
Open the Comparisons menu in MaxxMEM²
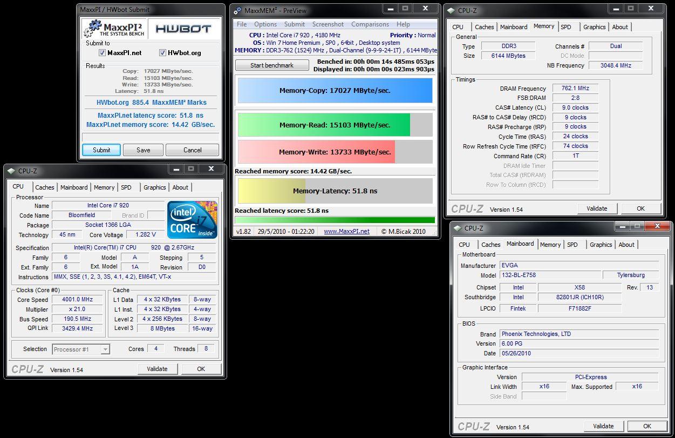coord(370,24)
